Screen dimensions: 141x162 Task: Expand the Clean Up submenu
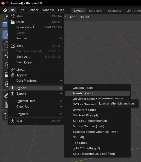click(61, 106)
